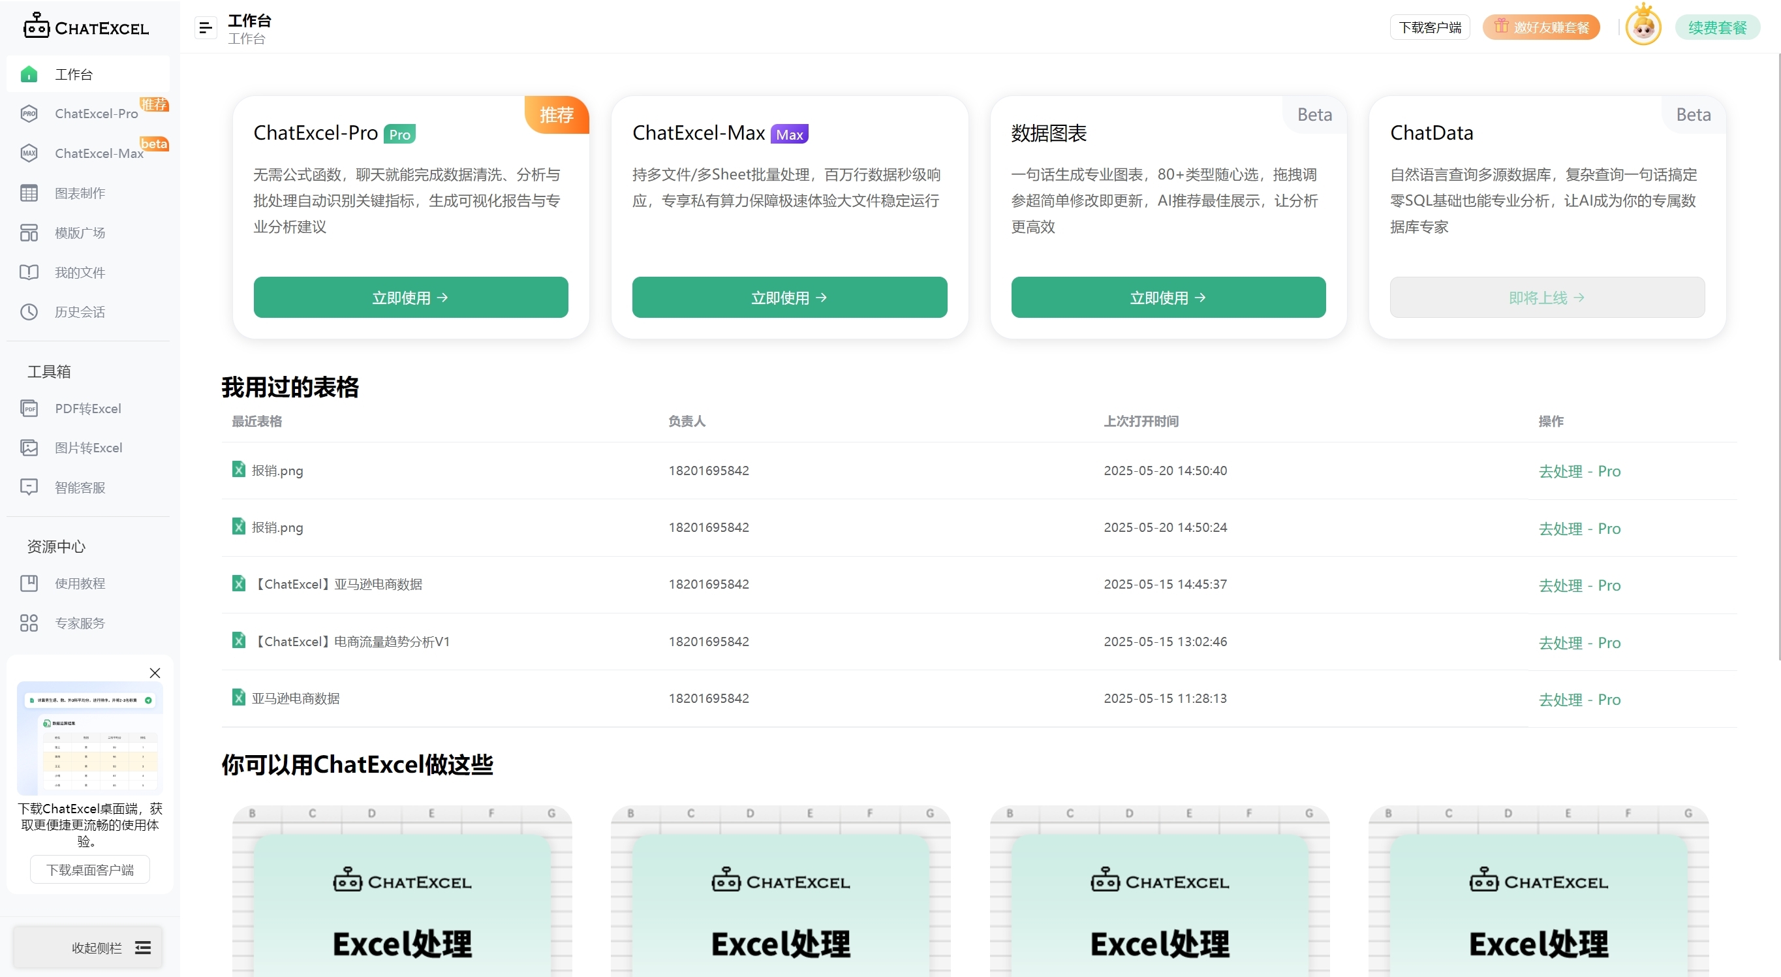Viewport: 1781px width, 977px height.
Task: Click the Excel icon of first 报销.png row
Action: click(238, 469)
